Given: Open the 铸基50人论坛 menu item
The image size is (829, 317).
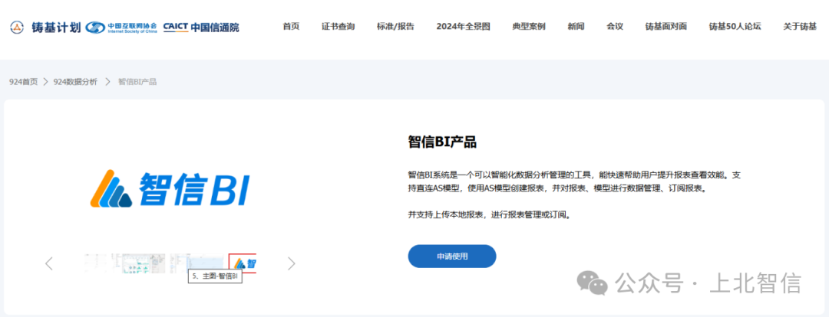Looking at the screenshot, I should click(735, 26).
